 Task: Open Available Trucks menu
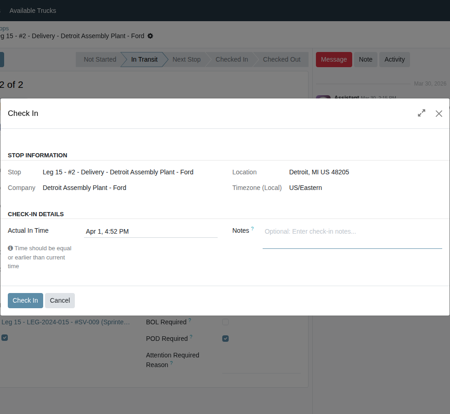(x=33, y=11)
